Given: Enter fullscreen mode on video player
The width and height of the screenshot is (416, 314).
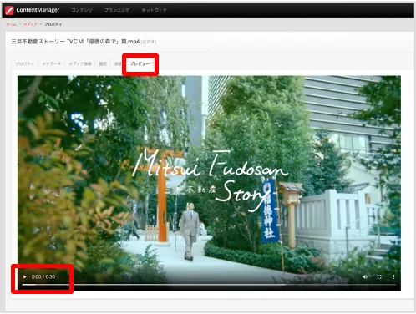Looking at the screenshot, I should 379,276.
